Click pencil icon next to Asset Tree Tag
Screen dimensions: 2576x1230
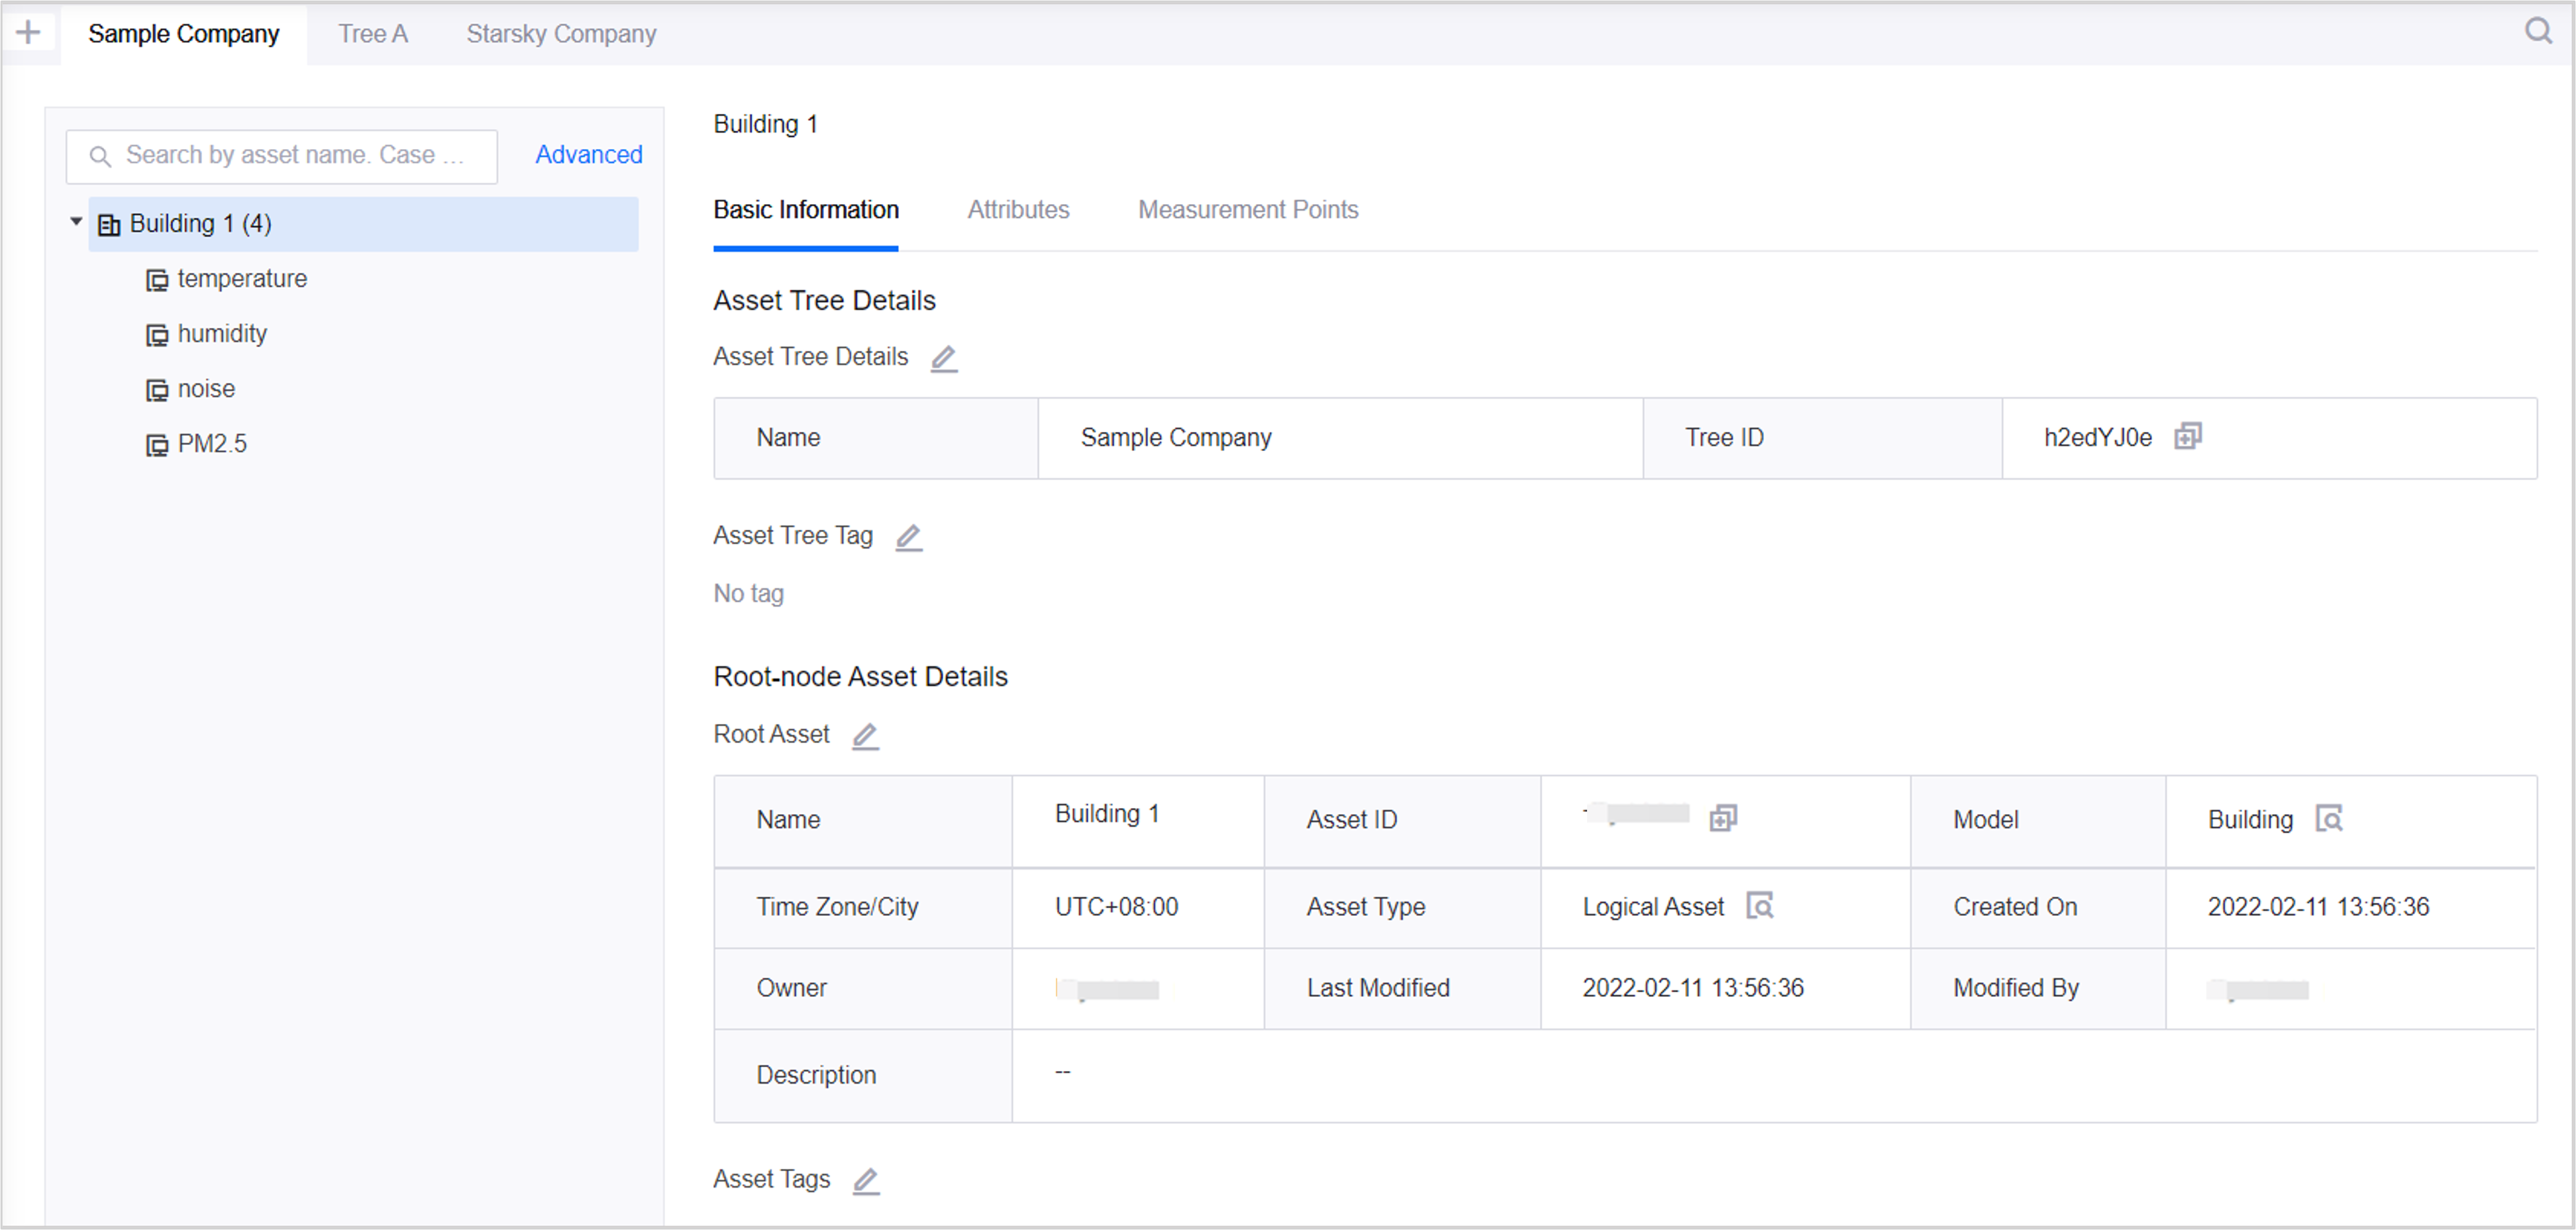[908, 537]
